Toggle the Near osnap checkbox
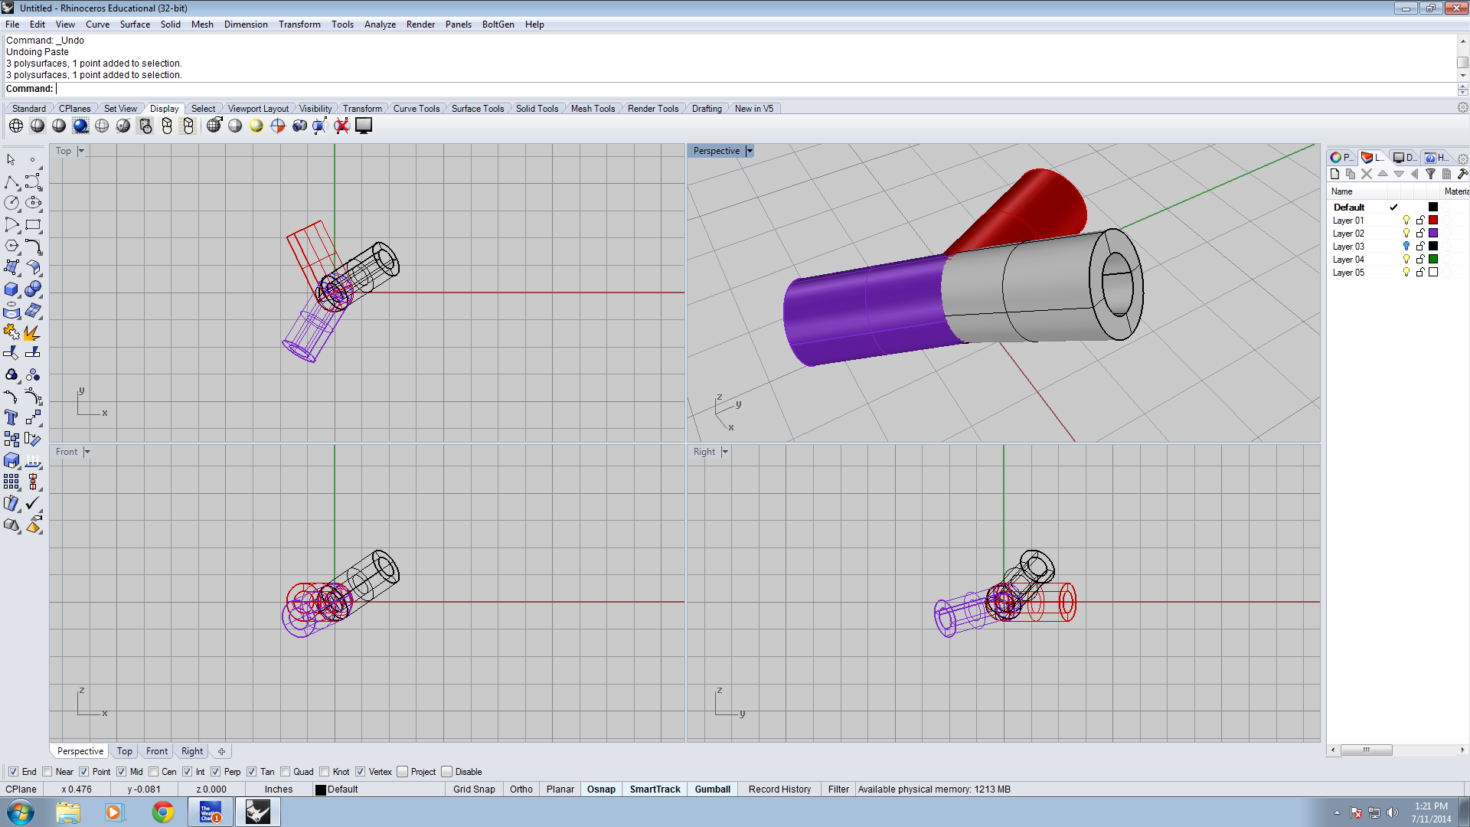The image size is (1470, 827). (x=47, y=772)
